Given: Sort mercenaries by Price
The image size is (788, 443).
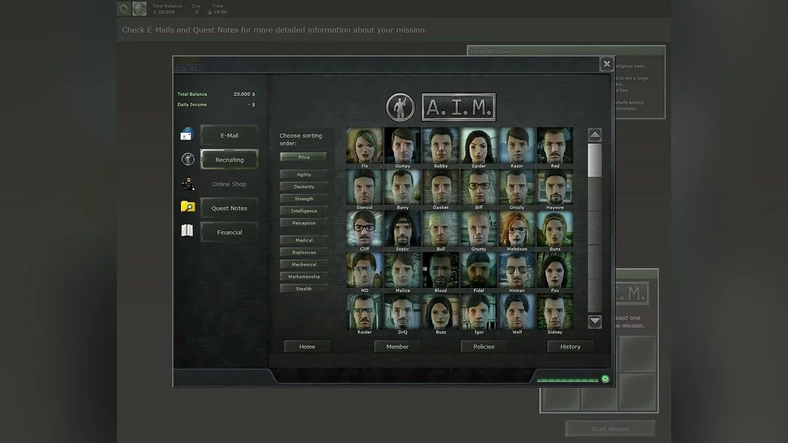Looking at the screenshot, I should coord(303,158).
